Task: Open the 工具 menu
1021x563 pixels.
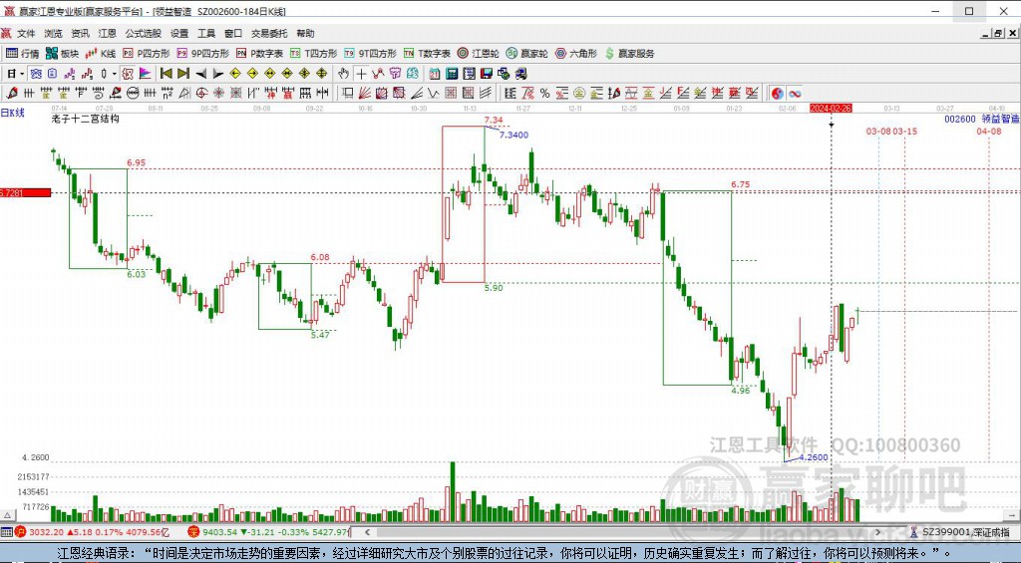Action: [x=206, y=33]
